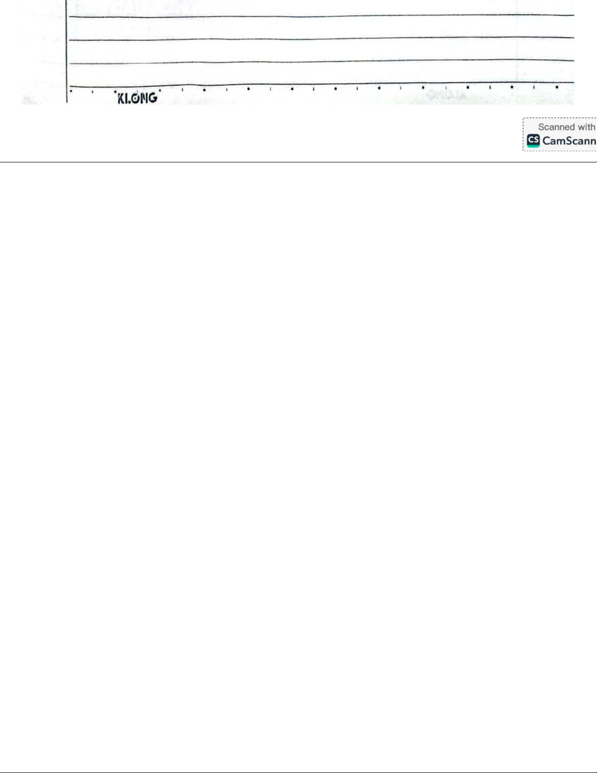Select the bold KLONG label
Viewport: 597px width, 773px height.
[137, 98]
